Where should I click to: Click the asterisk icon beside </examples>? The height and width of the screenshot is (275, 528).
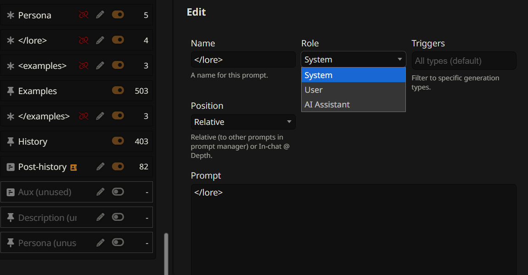(11, 116)
